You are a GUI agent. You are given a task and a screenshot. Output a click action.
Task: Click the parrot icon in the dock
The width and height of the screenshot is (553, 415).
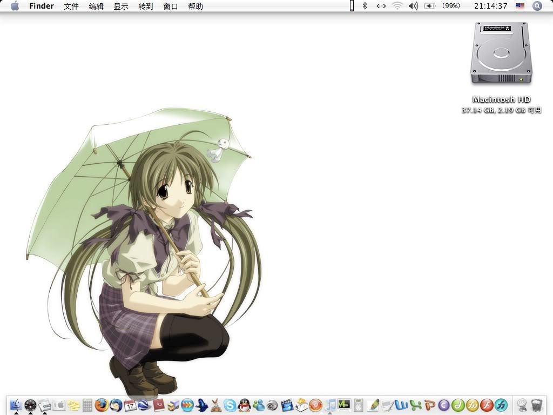(373, 405)
